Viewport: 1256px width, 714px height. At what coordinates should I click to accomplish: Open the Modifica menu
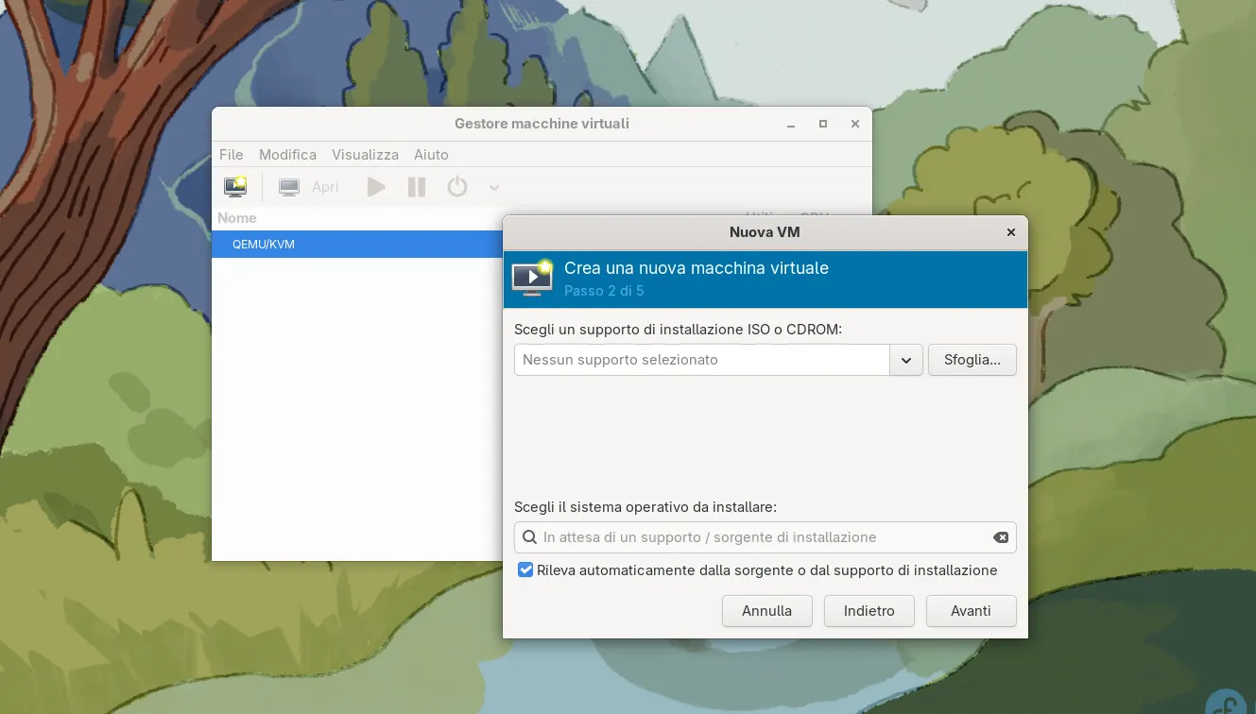tap(287, 154)
